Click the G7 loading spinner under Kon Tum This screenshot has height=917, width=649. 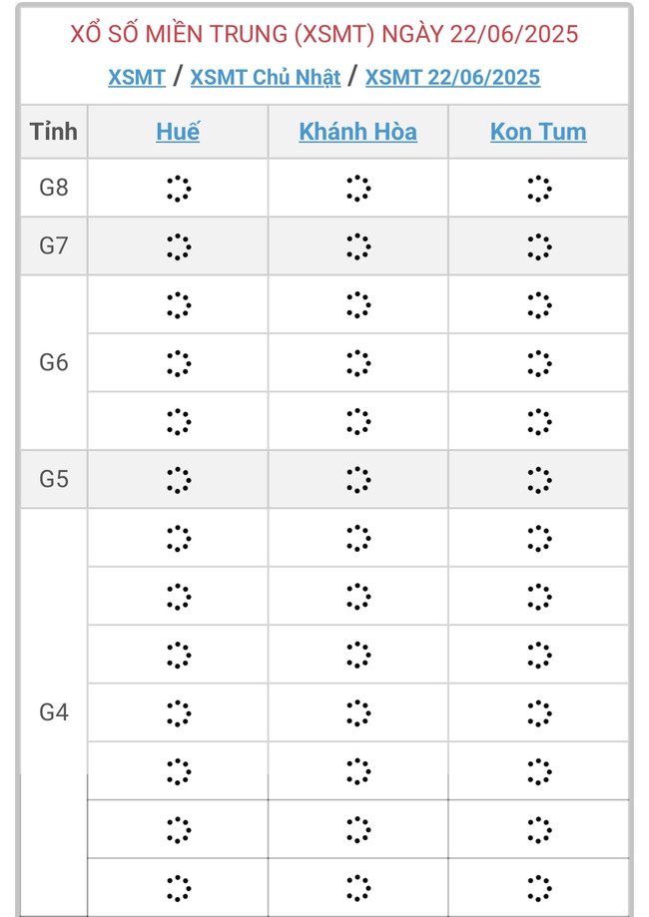point(538,245)
